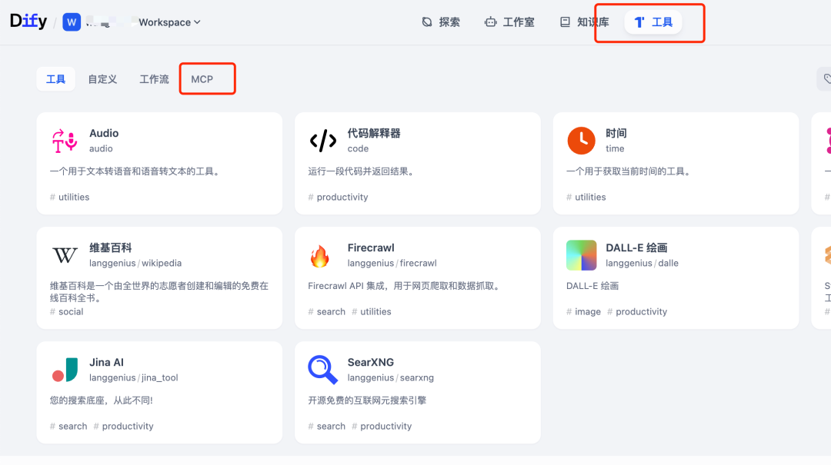
Task: Click the langgenius / wikipedia subtitle
Action: pyautogui.click(x=135, y=263)
